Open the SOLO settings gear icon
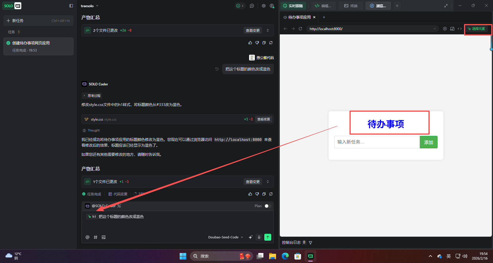The image size is (493, 263). (x=263, y=6)
